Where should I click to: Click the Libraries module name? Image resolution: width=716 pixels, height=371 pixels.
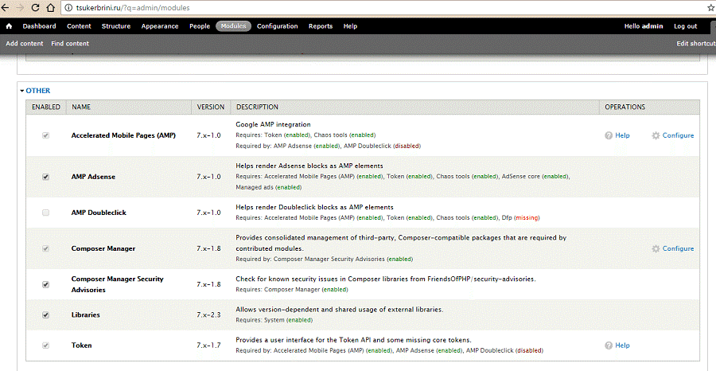[x=85, y=314]
